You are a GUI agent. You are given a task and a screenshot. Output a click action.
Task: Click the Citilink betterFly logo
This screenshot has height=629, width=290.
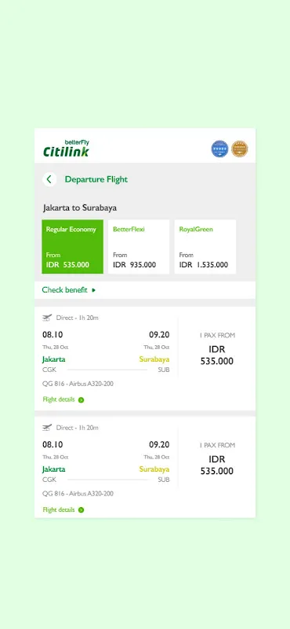tap(66, 149)
